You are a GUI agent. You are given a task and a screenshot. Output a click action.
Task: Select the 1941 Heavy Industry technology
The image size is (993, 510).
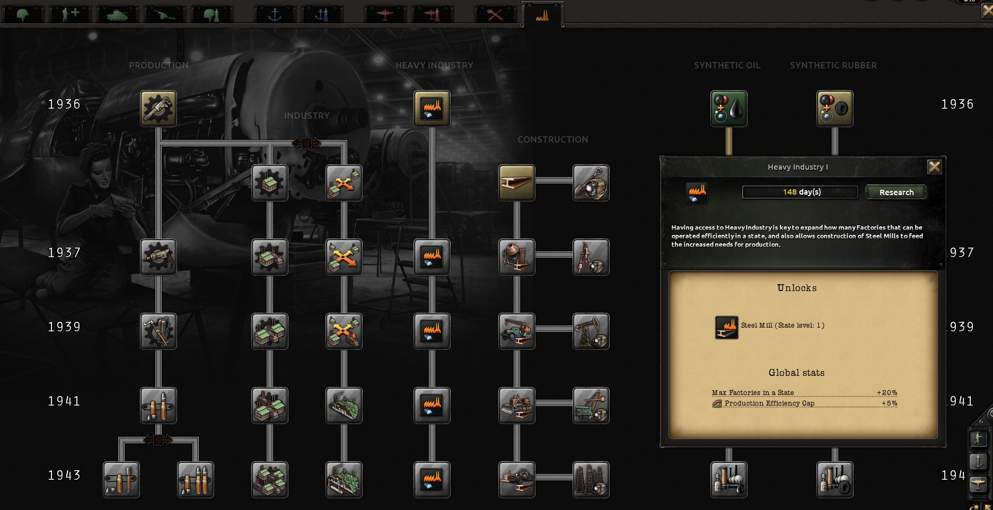[x=432, y=406]
